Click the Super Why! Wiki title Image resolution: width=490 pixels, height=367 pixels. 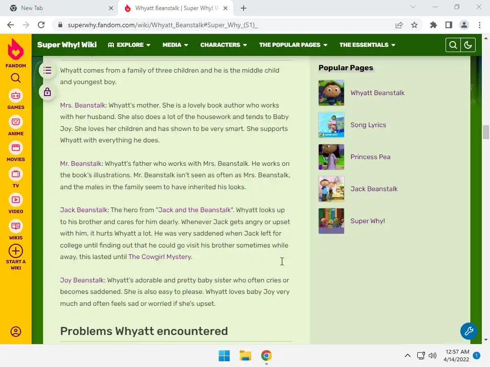[67, 45]
